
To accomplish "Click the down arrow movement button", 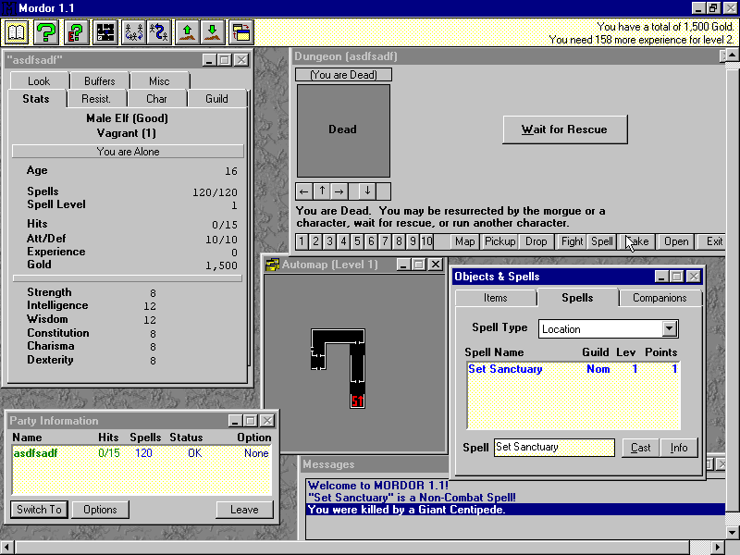I will [x=367, y=191].
